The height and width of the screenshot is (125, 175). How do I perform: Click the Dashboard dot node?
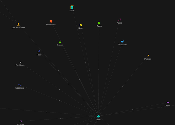click(21, 63)
